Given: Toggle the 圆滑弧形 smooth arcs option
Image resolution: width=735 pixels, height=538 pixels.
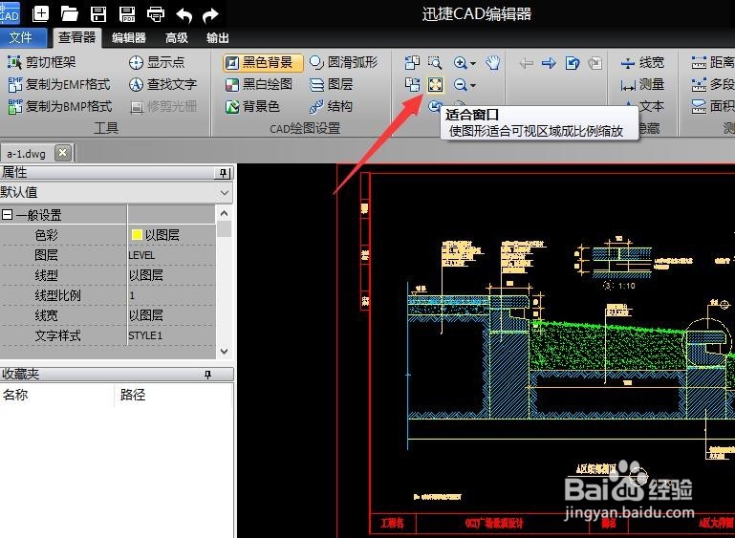Looking at the screenshot, I should coord(343,62).
